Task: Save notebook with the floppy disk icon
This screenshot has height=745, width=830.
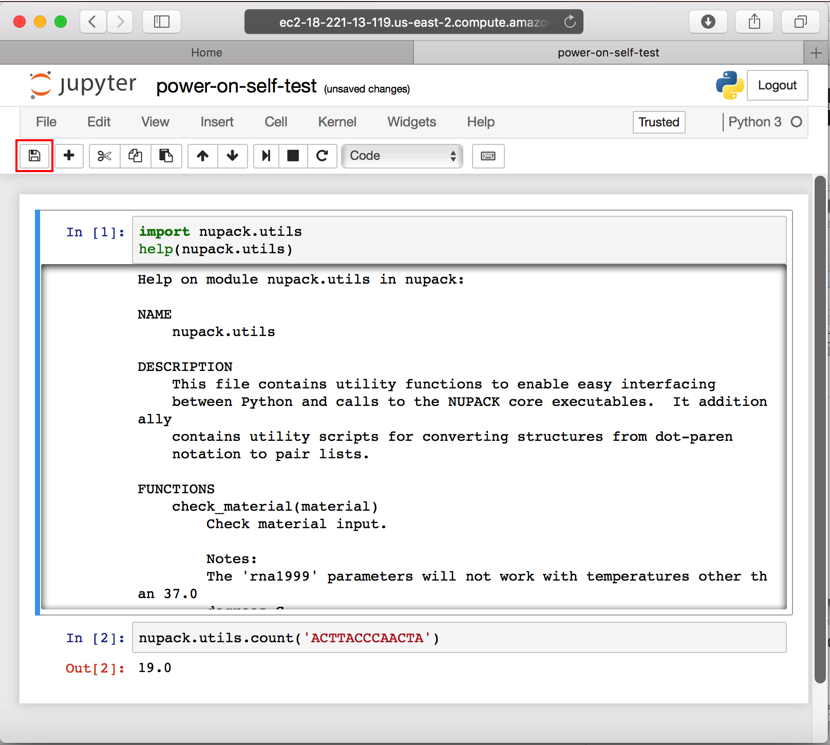Action: point(34,156)
